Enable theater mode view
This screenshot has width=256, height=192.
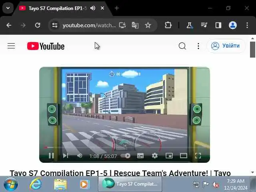183,156
